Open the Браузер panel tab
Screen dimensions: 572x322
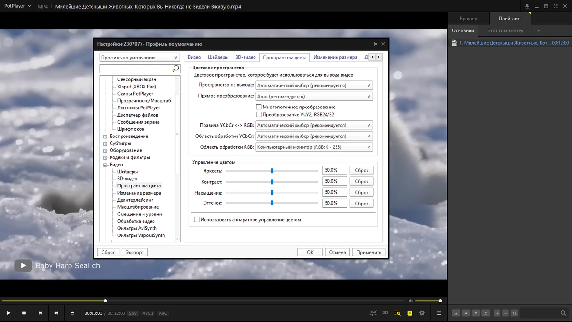pos(469,19)
